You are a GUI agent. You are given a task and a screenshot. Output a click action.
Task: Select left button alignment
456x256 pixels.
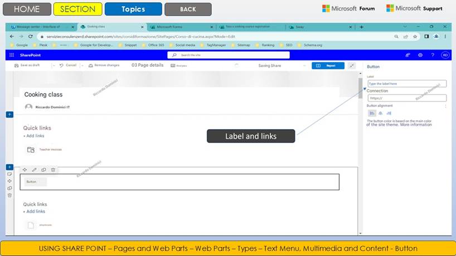point(372,113)
